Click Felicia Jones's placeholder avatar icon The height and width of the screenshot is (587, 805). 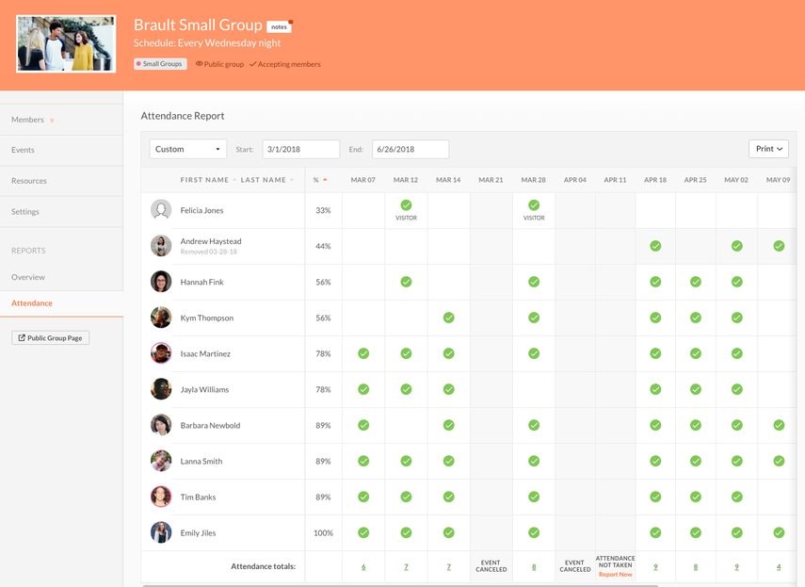click(x=161, y=210)
